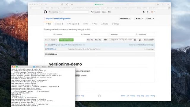Click the Safari share toolbar icon

pos(163,4)
